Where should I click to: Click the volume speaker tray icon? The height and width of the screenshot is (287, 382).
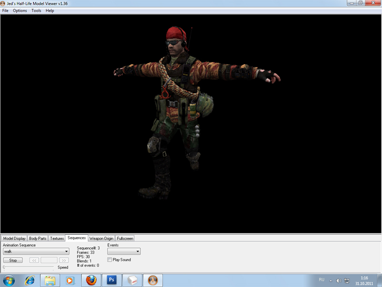[339, 280]
